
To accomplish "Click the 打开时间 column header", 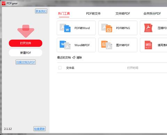I will tap(133, 68).
